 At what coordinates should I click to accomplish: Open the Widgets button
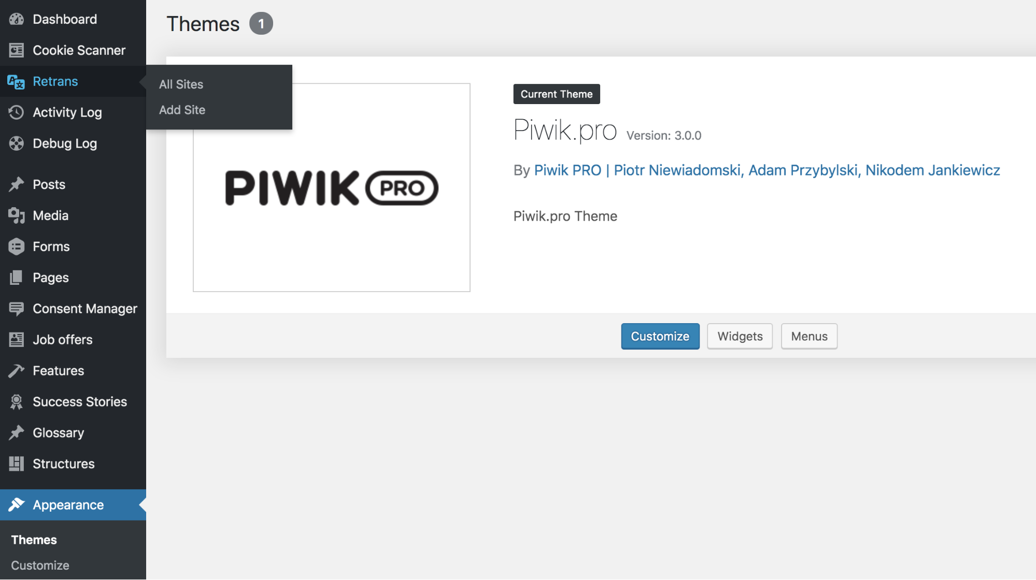point(740,337)
